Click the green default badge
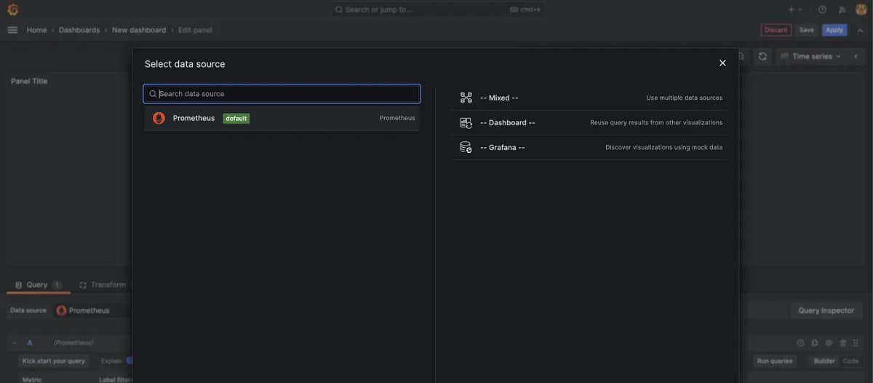 (236, 118)
